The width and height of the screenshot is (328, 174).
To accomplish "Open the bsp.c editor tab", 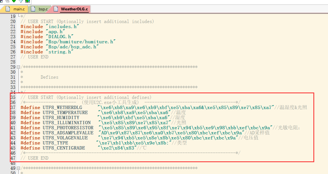I will coord(43,9).
